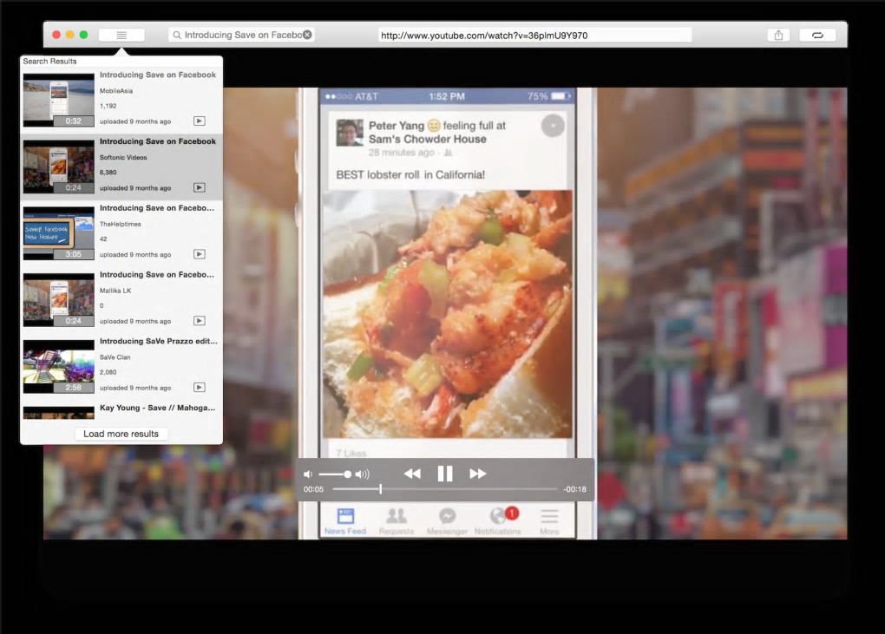Rewind the video

tap(412, 474)
